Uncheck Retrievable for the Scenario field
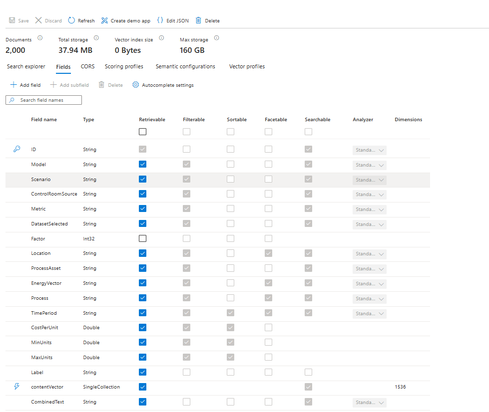 tap(142, 179)
